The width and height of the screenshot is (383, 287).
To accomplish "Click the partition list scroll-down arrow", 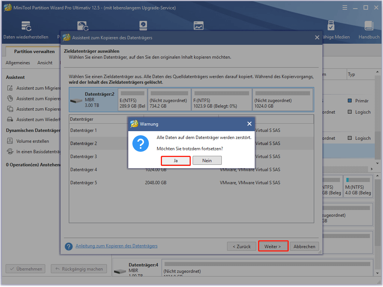I will [377, 163].
